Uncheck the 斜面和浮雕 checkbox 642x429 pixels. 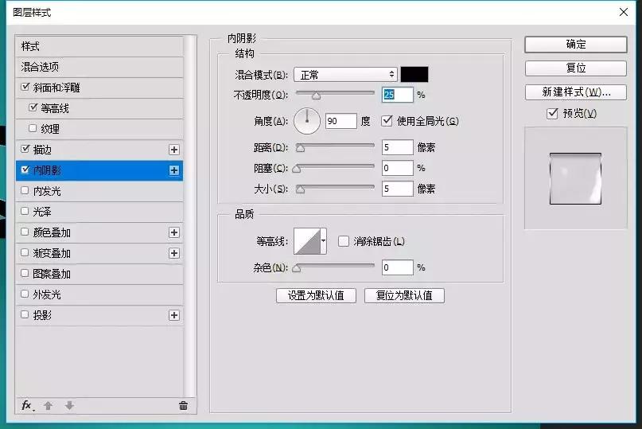(25, 87)
